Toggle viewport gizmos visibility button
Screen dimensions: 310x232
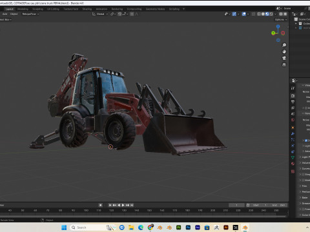point(234,14)
